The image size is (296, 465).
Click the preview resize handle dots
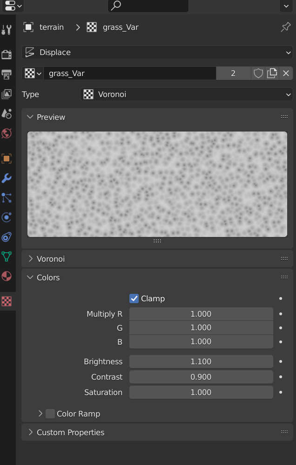[x=157, y=241]
